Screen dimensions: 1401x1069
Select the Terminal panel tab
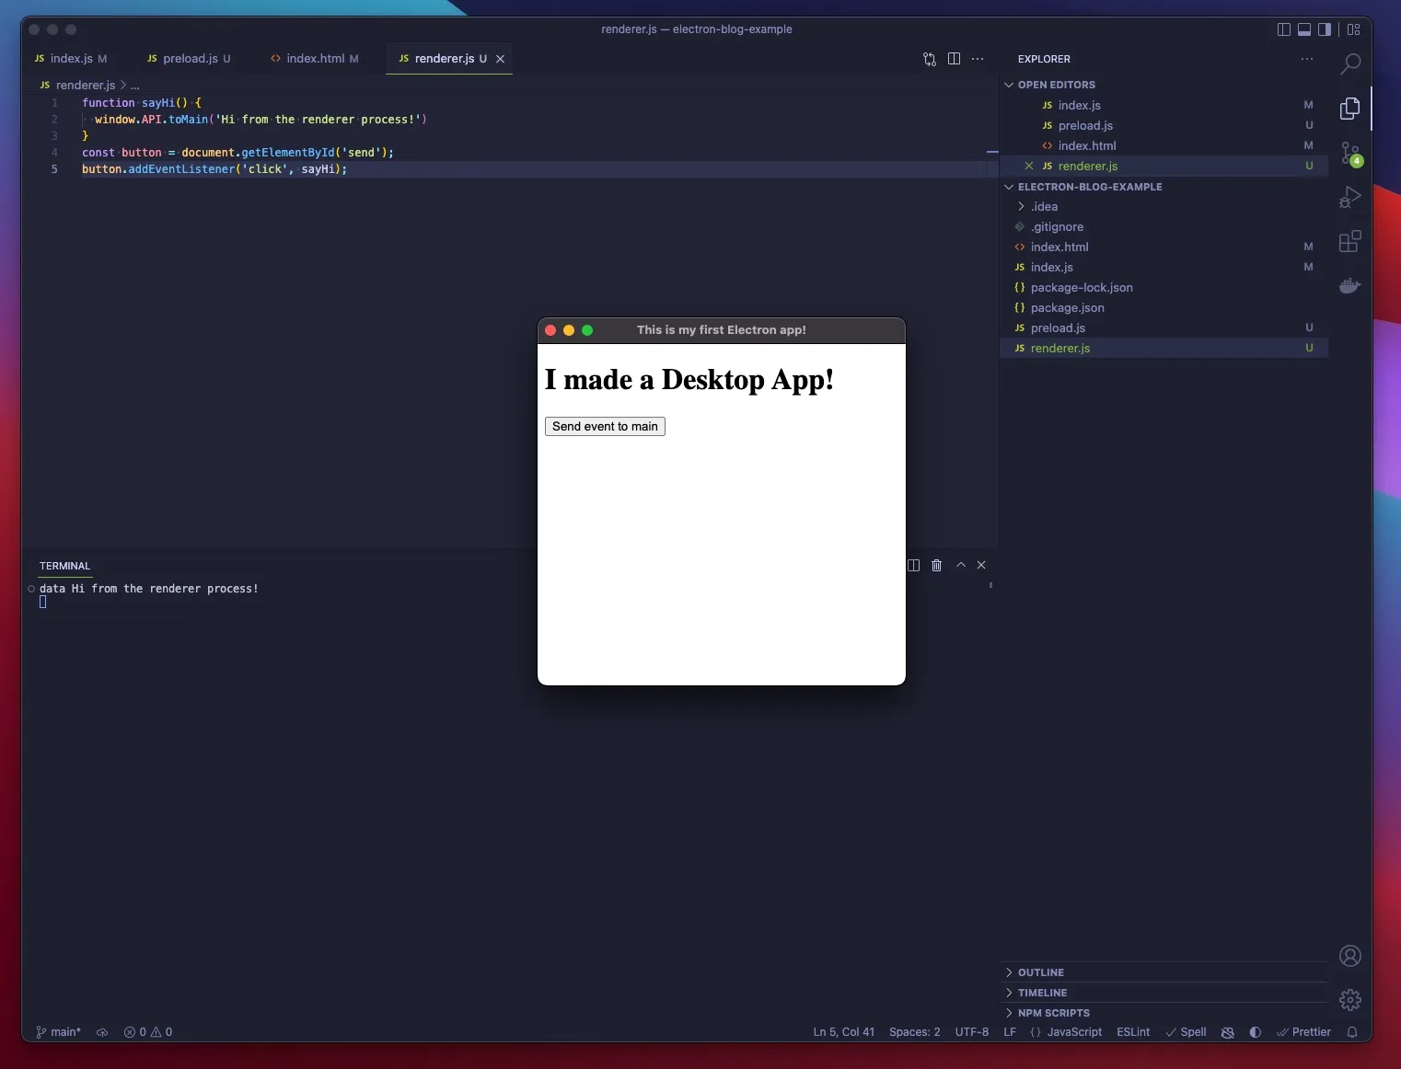pyautogui.click(x=64, y=566)
